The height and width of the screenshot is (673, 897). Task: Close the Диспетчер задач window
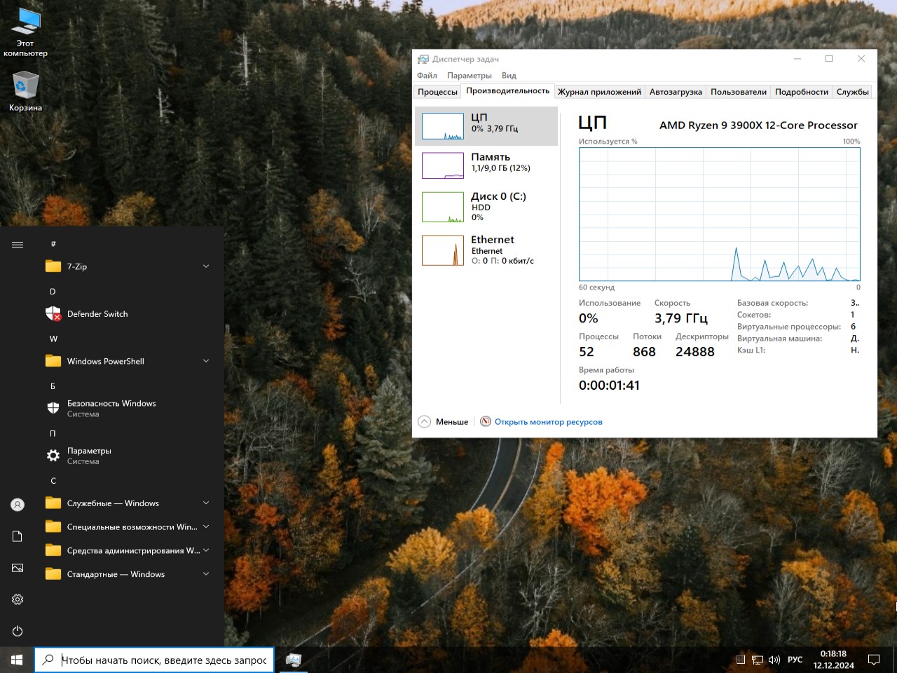point(861,59)
